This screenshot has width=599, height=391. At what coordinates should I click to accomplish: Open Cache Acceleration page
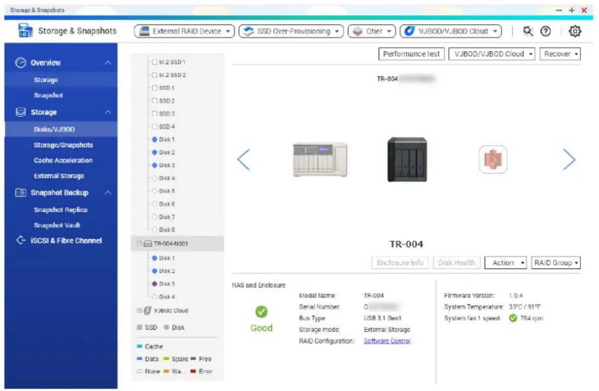pos(63,160)
